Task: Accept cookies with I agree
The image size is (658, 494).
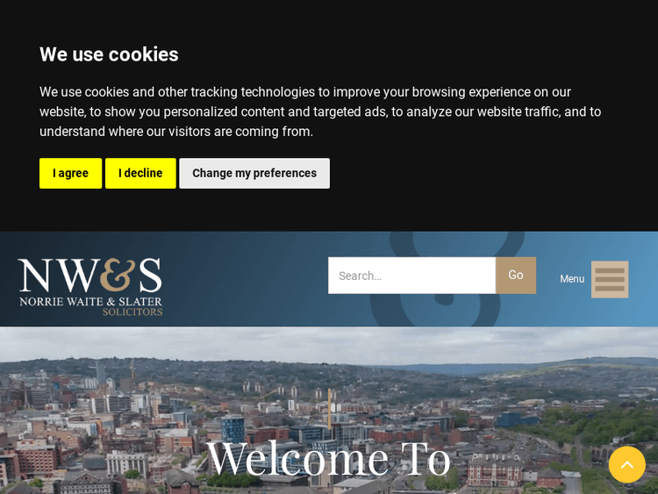Action: click(70, 174)
